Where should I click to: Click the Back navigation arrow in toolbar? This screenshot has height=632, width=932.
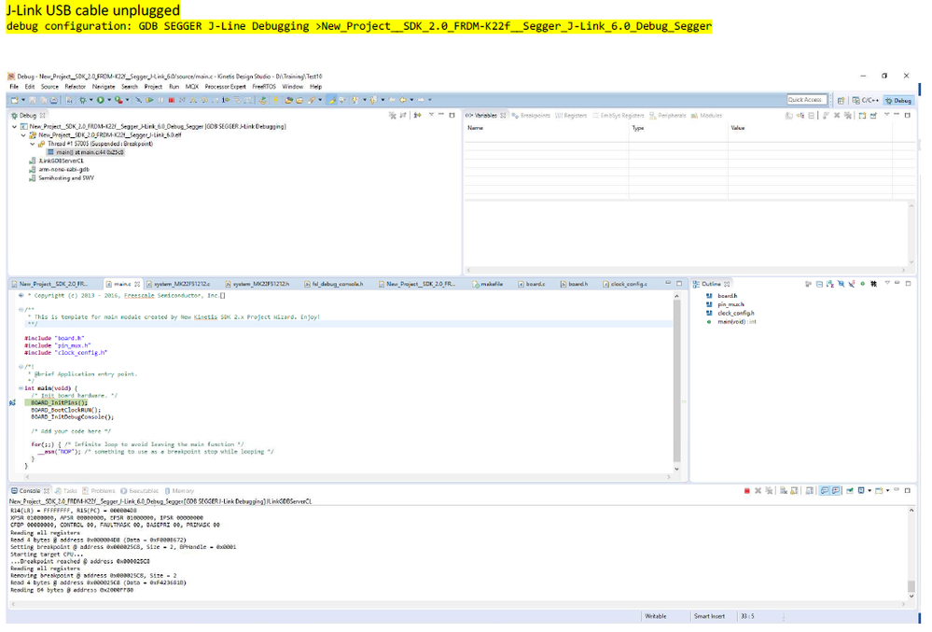point(402,100)
